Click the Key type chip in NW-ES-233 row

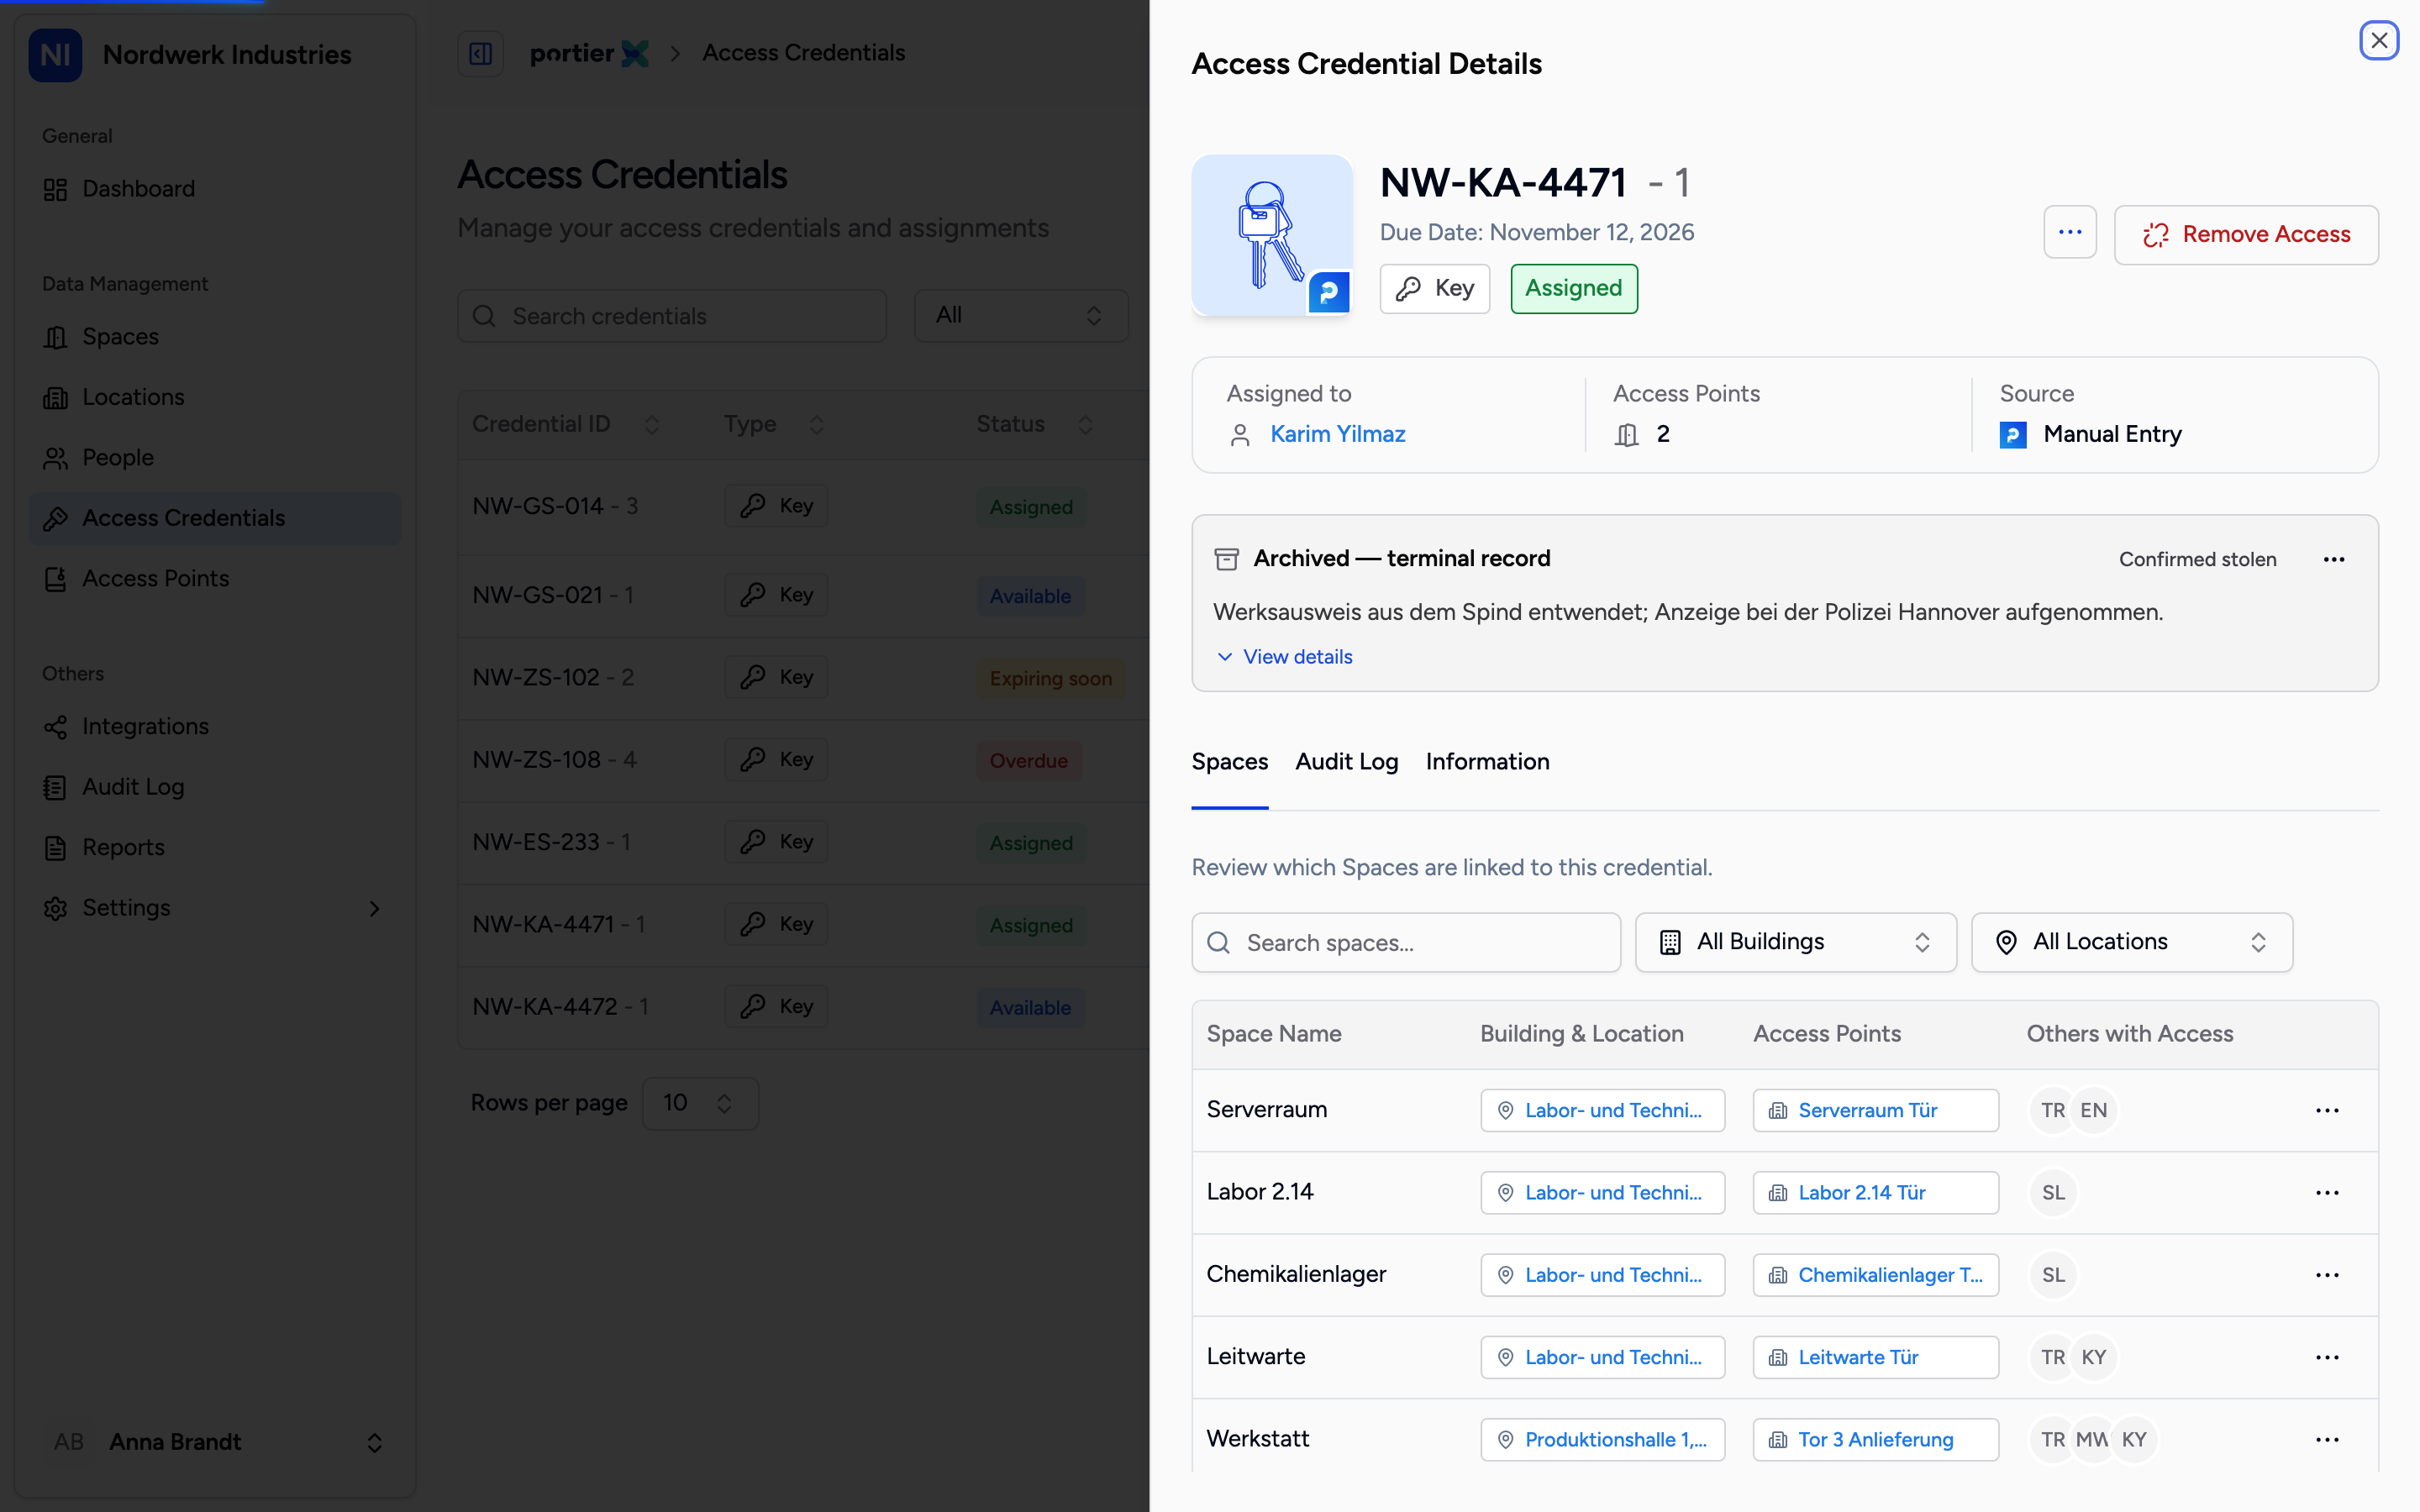point(776,843)
